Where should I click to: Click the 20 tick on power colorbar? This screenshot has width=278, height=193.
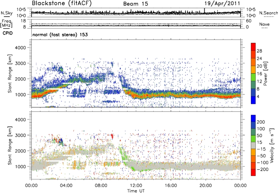click(x=259, y=66)
